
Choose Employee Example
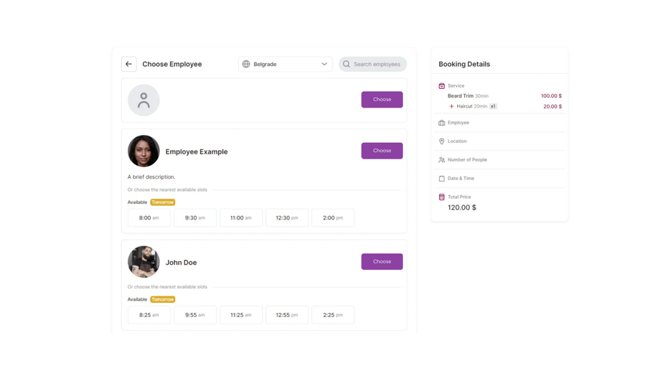point(382,151)
